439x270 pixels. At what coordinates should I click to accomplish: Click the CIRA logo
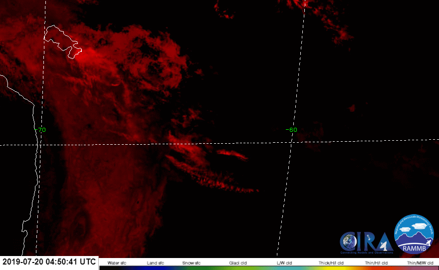click(x=366, y=243)
